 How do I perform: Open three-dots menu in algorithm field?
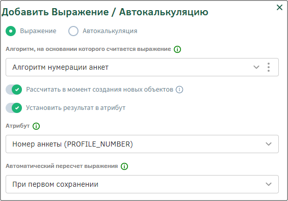(268, 67)
